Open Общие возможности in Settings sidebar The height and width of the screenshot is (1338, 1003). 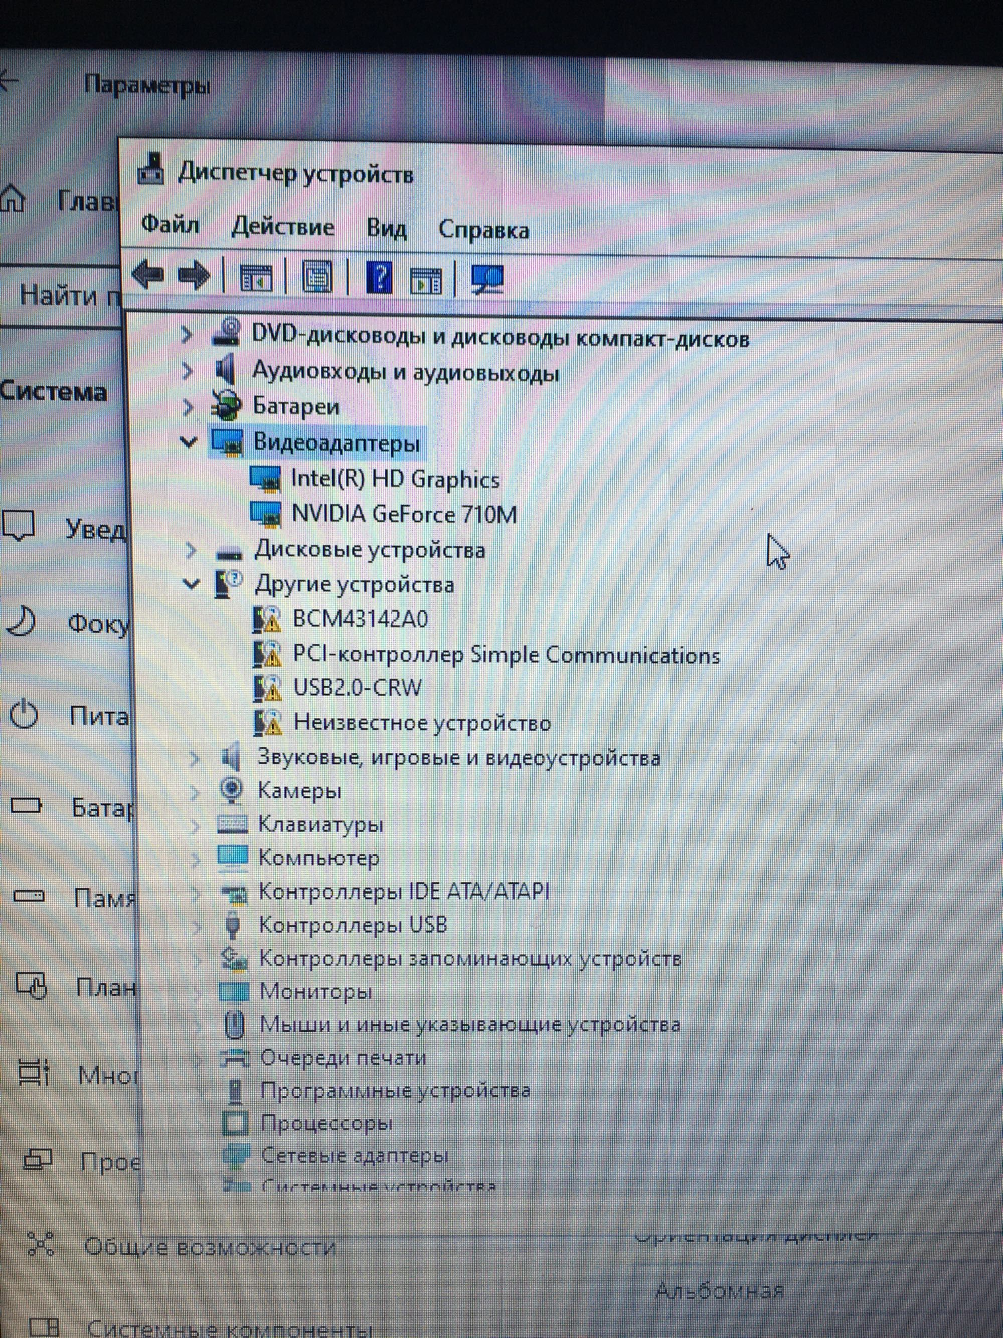209,1246
